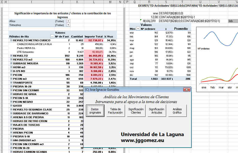The image size is (238, 153).
Task: Open Tabla de Facturación
Action: click(x=116, y=111)
